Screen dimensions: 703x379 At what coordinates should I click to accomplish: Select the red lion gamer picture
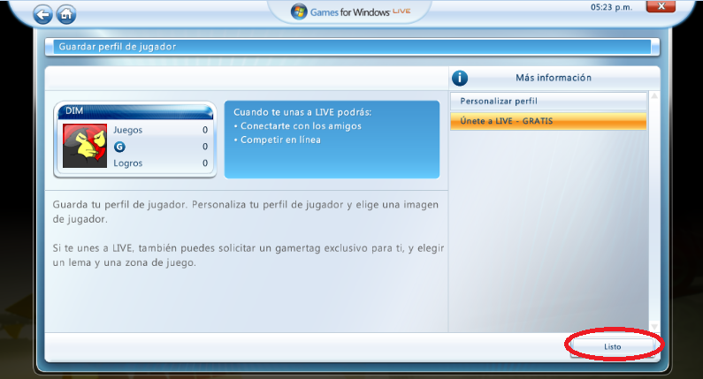(x=85, y=146)
